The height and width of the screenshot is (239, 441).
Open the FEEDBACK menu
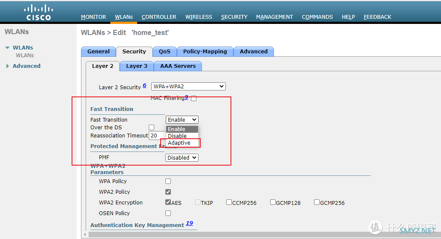[x=378, y=17]
